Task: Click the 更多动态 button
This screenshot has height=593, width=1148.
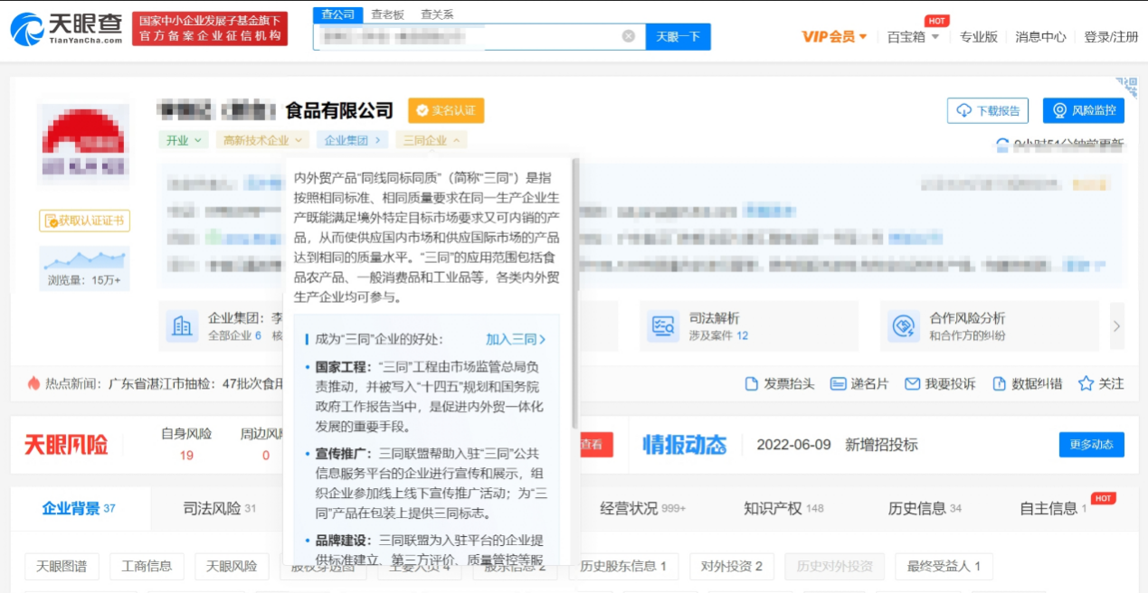Action: point(1091,445)
